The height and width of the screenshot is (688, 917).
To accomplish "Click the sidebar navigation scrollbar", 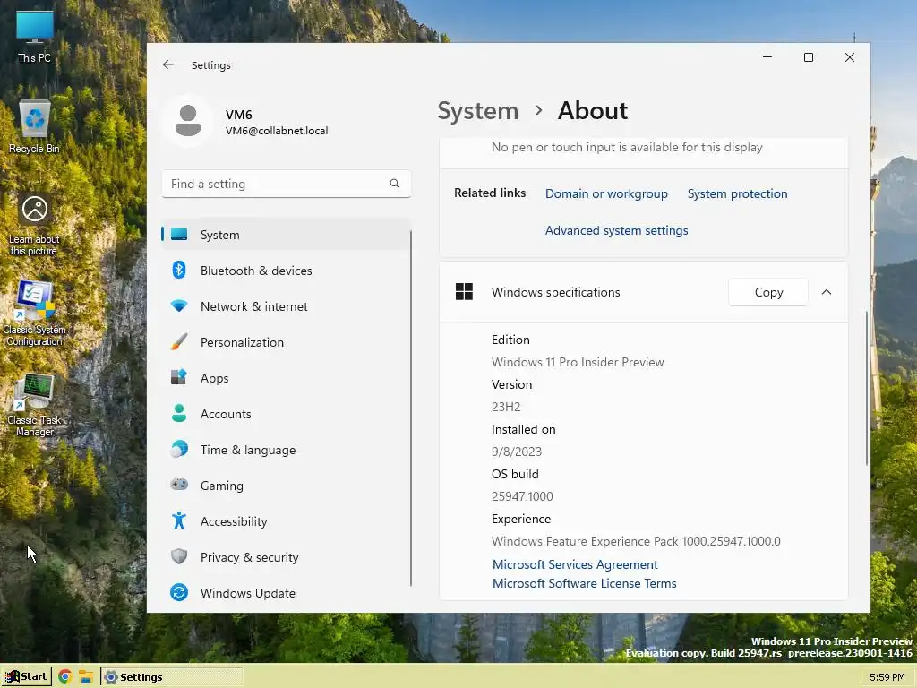I will click(x=410, y=408).
